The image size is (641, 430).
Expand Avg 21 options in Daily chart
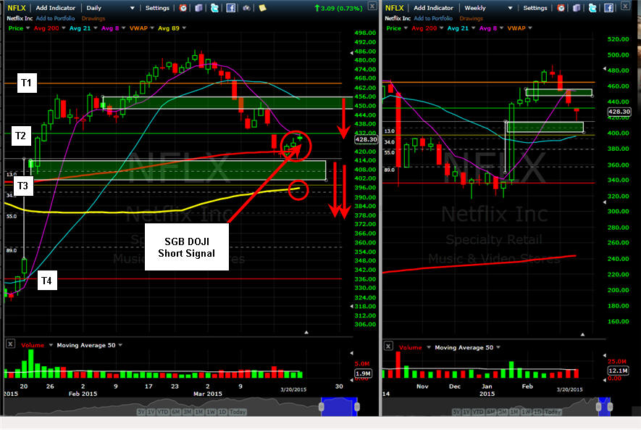[x=96, y=28]
